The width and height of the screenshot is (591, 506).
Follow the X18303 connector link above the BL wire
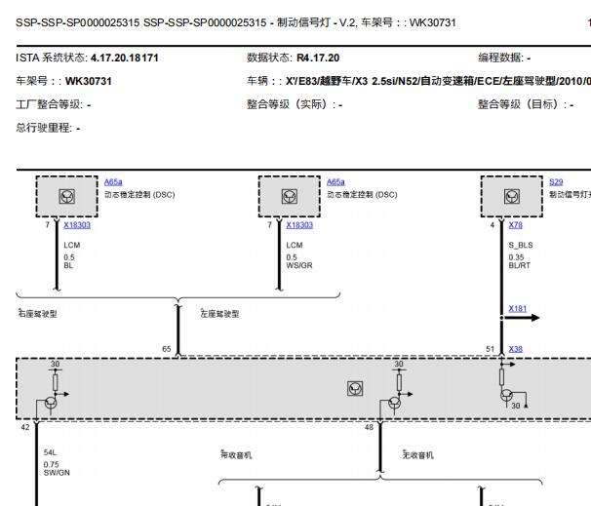(77, 225)
